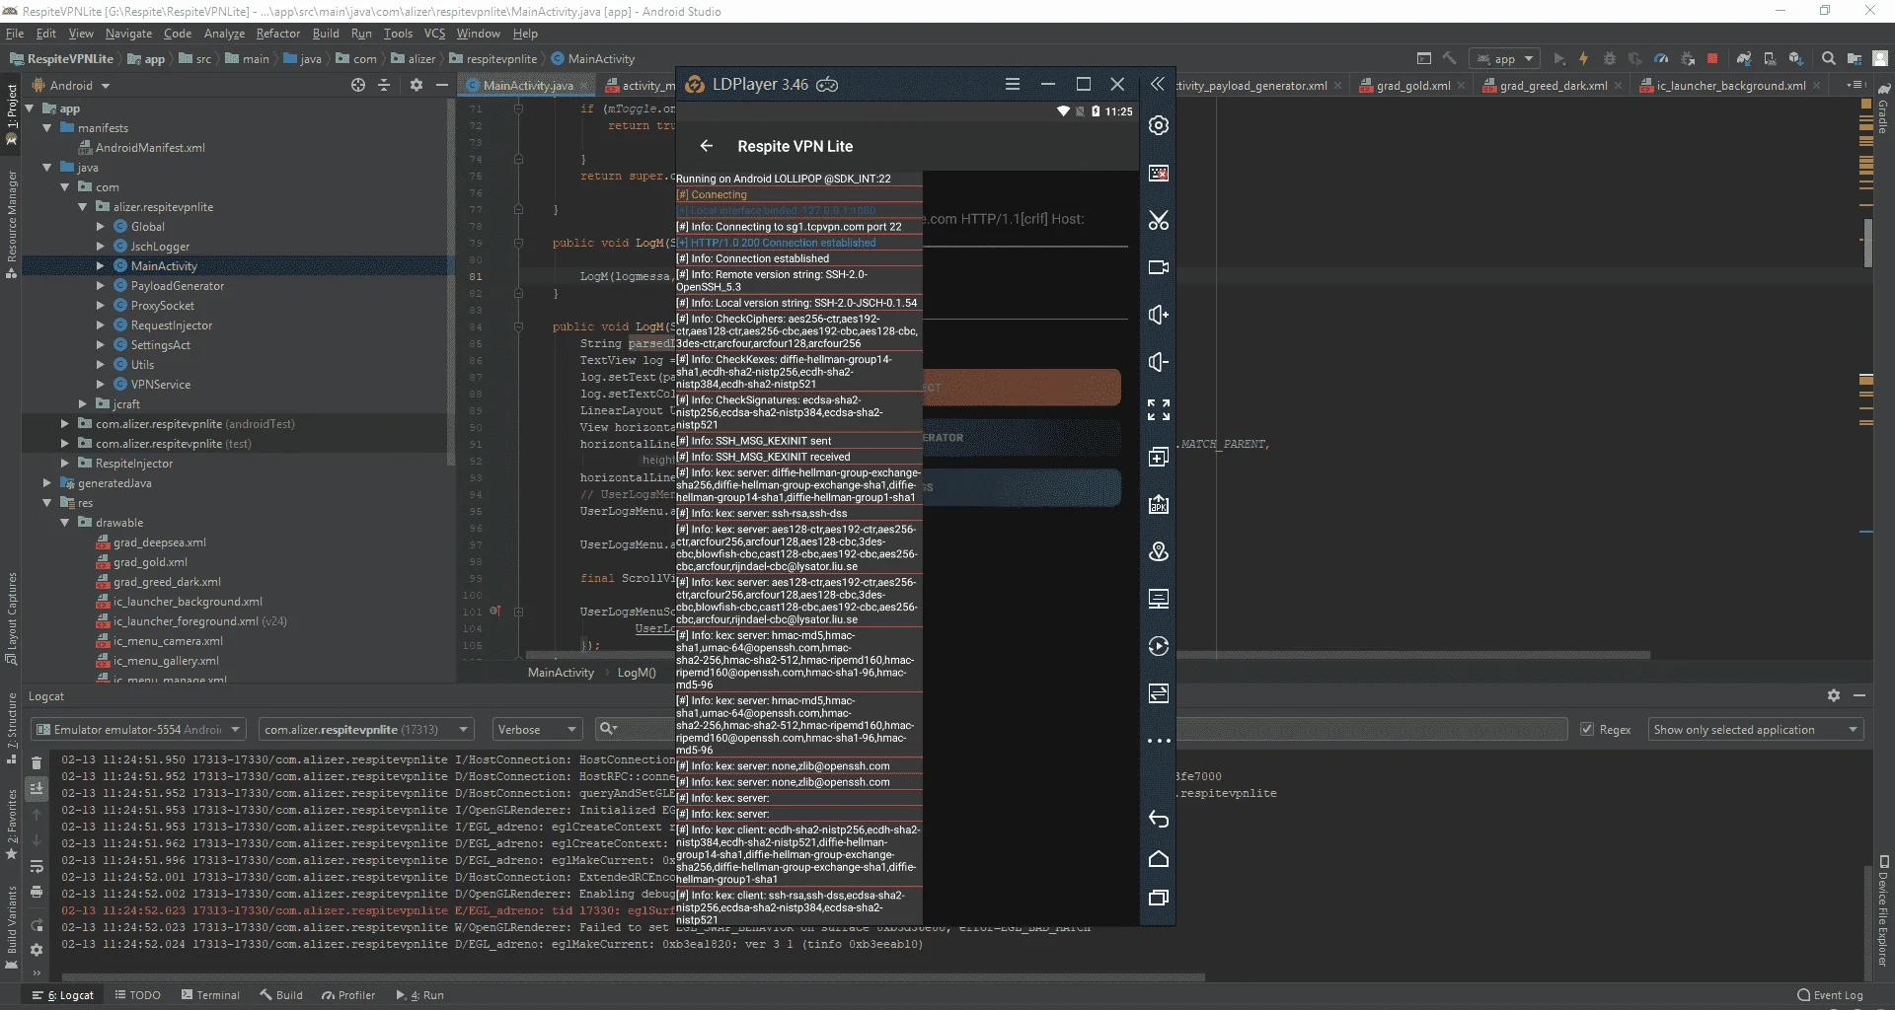Toggle LDPlayer fullscreen icon
The image size is (1895, 1010).
tap(1159, 409)
